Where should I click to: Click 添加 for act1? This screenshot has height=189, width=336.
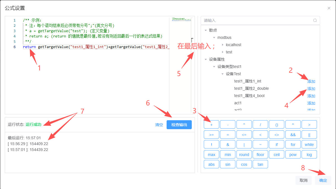tap(311, 103)
